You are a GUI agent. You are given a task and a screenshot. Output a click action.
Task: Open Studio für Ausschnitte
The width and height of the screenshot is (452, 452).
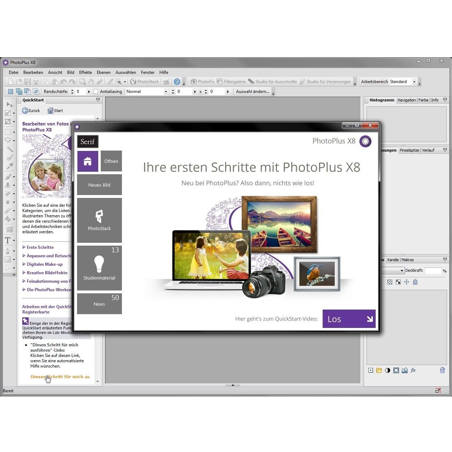click(x=272, y=82)
